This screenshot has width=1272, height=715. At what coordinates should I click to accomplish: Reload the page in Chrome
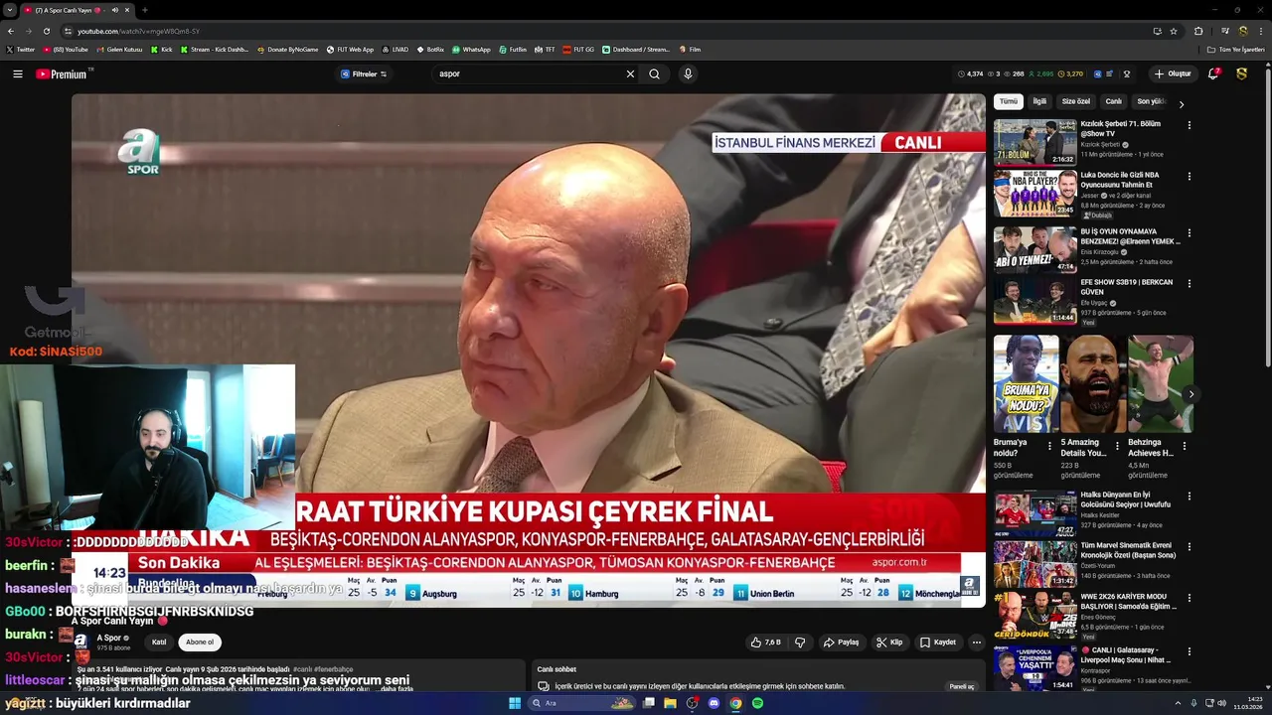[x=46, y=31]
